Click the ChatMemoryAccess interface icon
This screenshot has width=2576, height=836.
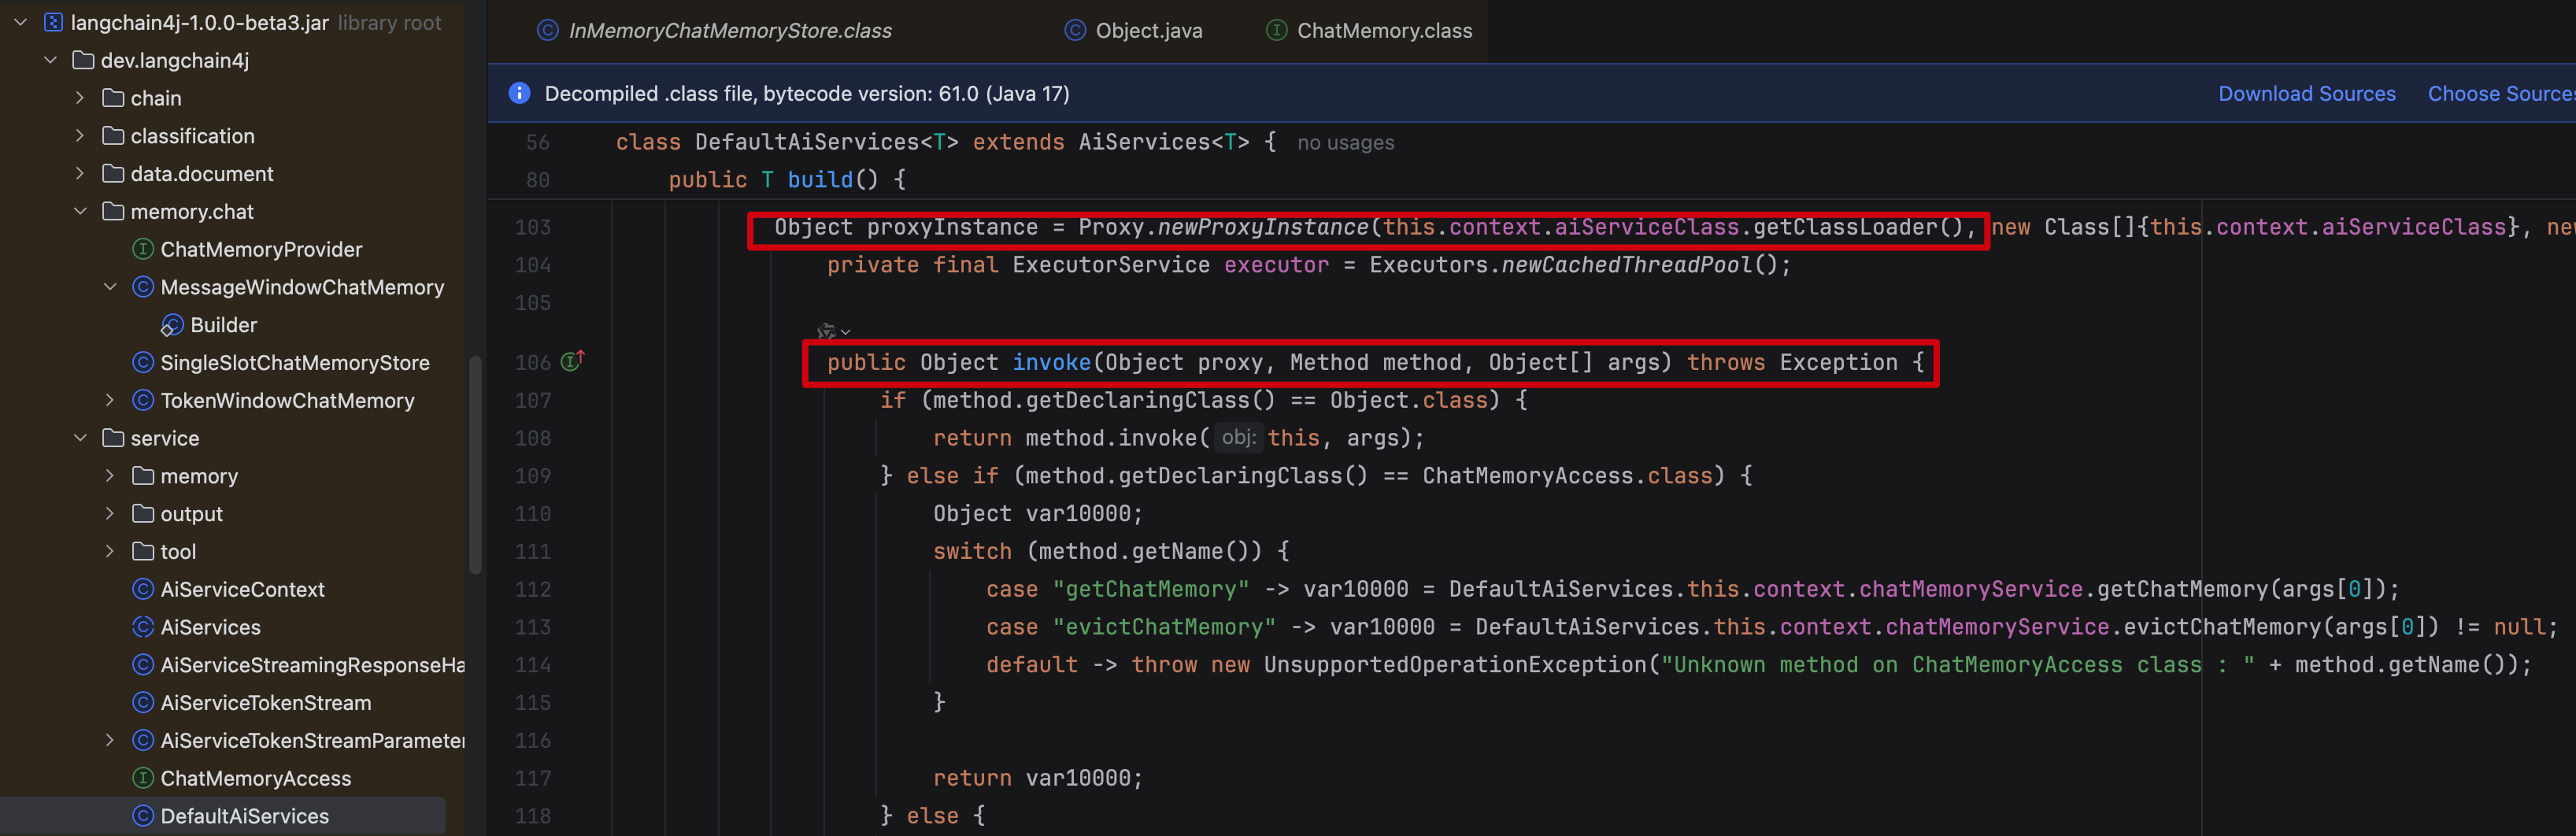tap(143, 779)
